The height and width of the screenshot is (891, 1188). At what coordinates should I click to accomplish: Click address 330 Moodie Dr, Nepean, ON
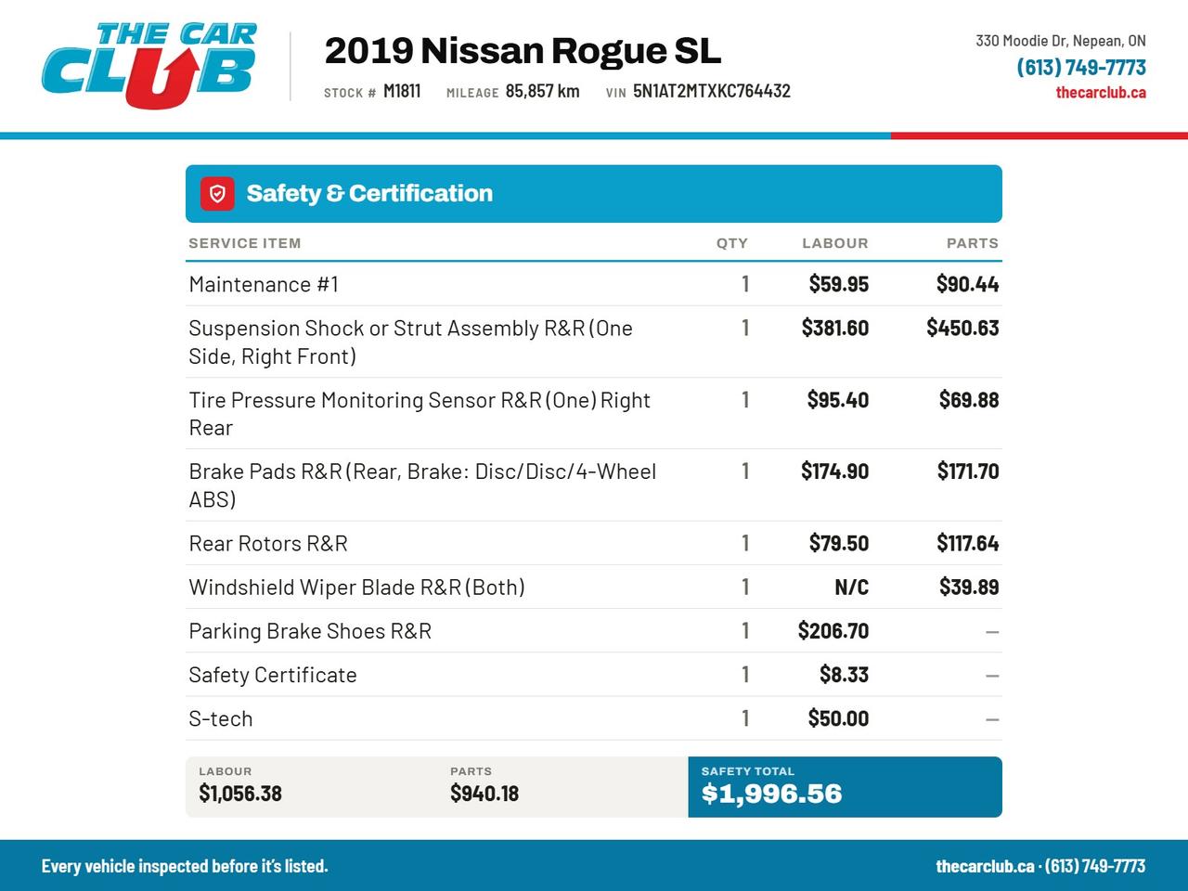[x=1061, y=41]
